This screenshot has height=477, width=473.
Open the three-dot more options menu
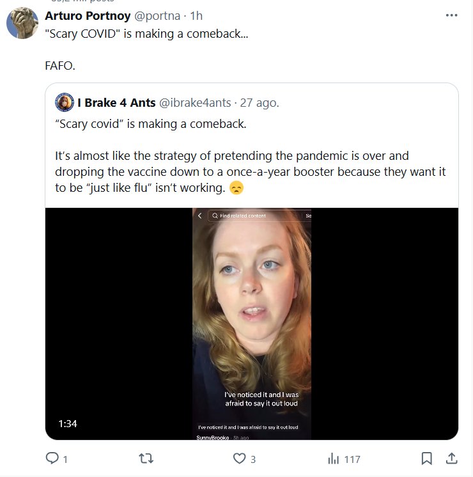pos(452,16)
